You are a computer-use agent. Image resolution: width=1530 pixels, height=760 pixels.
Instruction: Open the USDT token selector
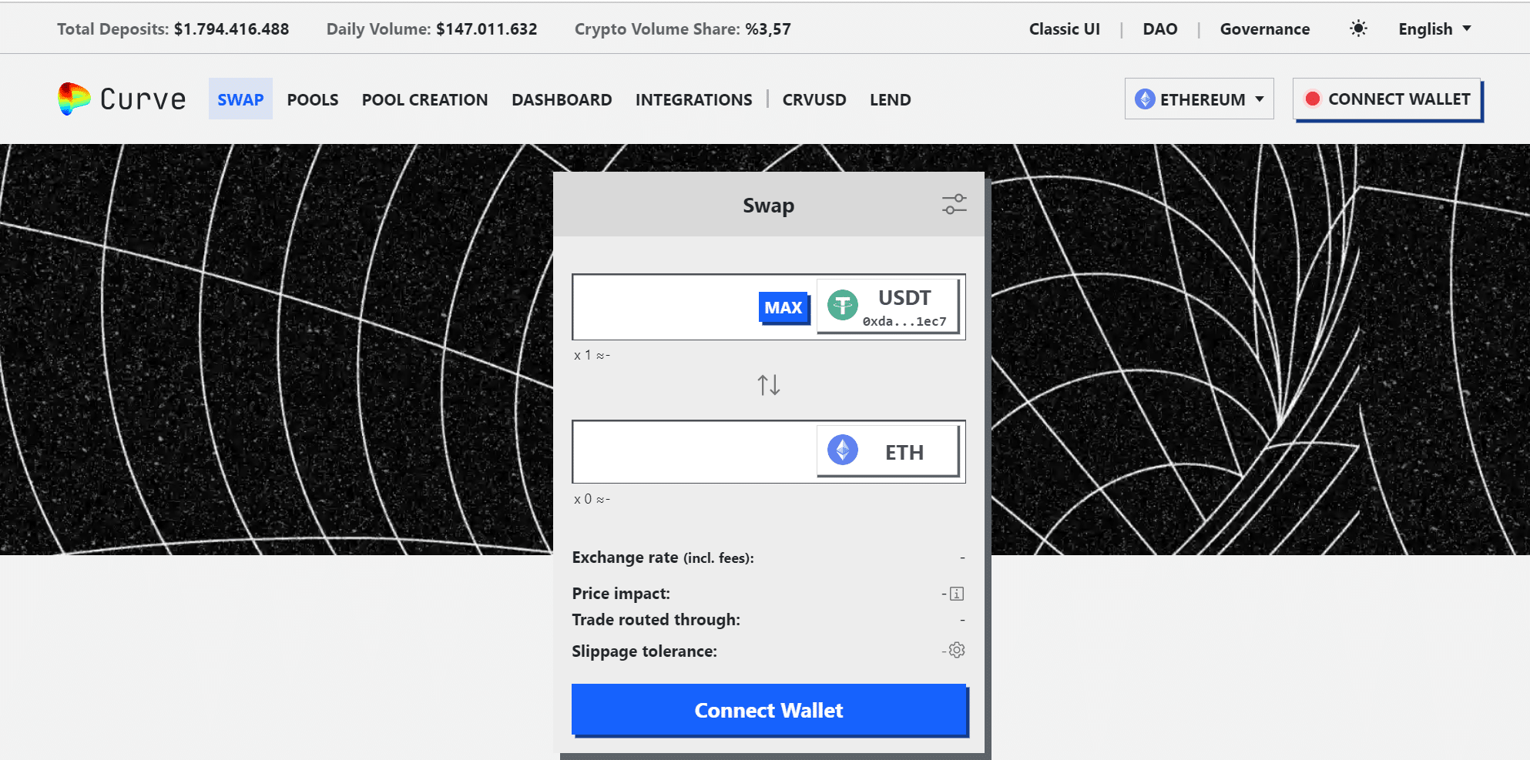(888, 306)
